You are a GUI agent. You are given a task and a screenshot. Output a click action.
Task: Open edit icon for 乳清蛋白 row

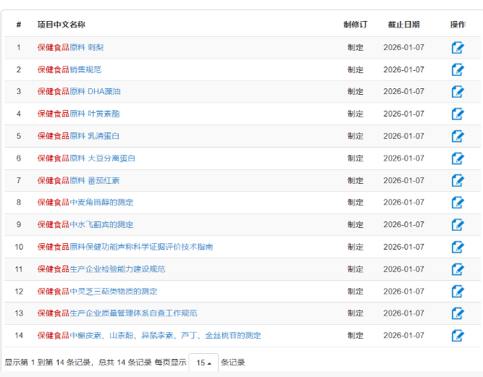pos(458,136)
